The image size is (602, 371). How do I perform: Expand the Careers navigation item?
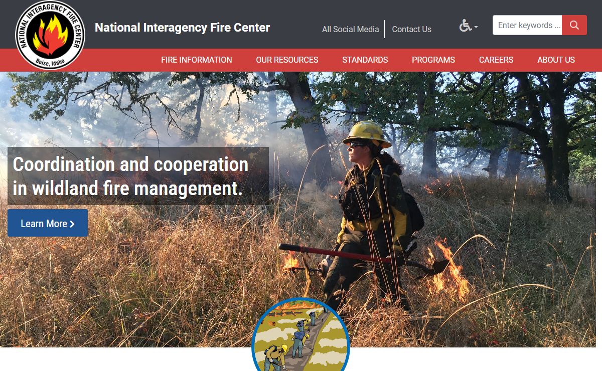click(496, 60)
